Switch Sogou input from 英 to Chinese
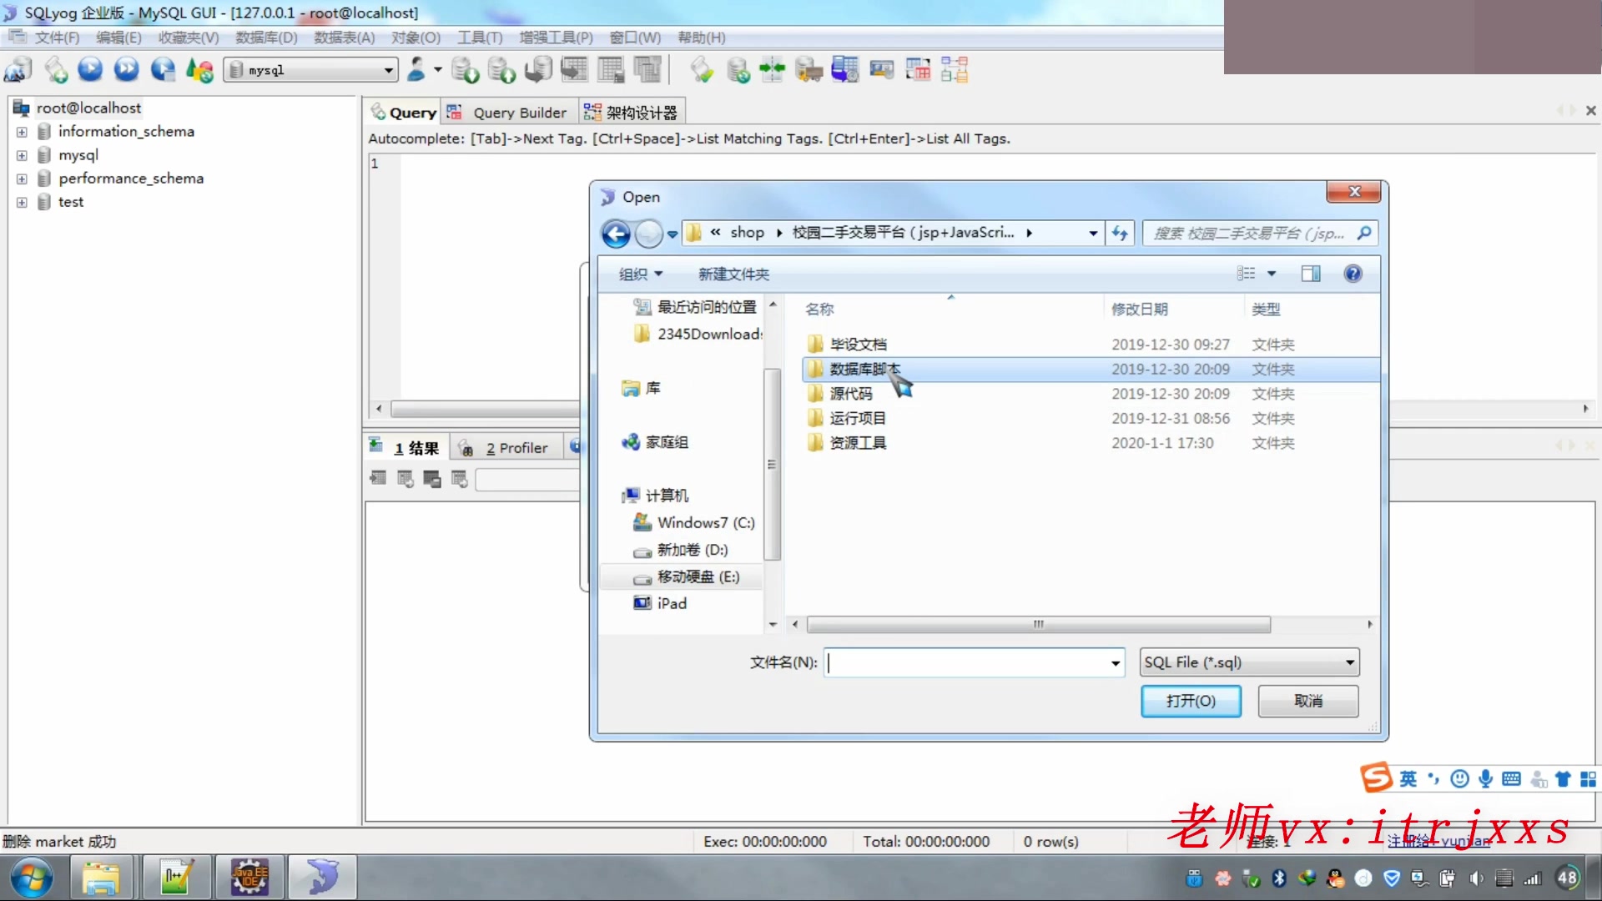This screenshot has height=901, width=1602. (x=1408, y=778)
